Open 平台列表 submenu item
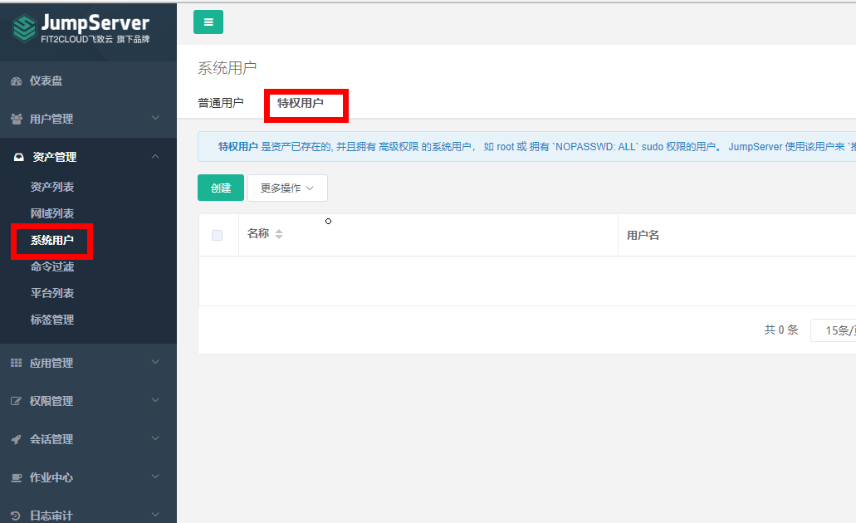The height and width of the screenshot is (523, 856). (x=51, y=293)
